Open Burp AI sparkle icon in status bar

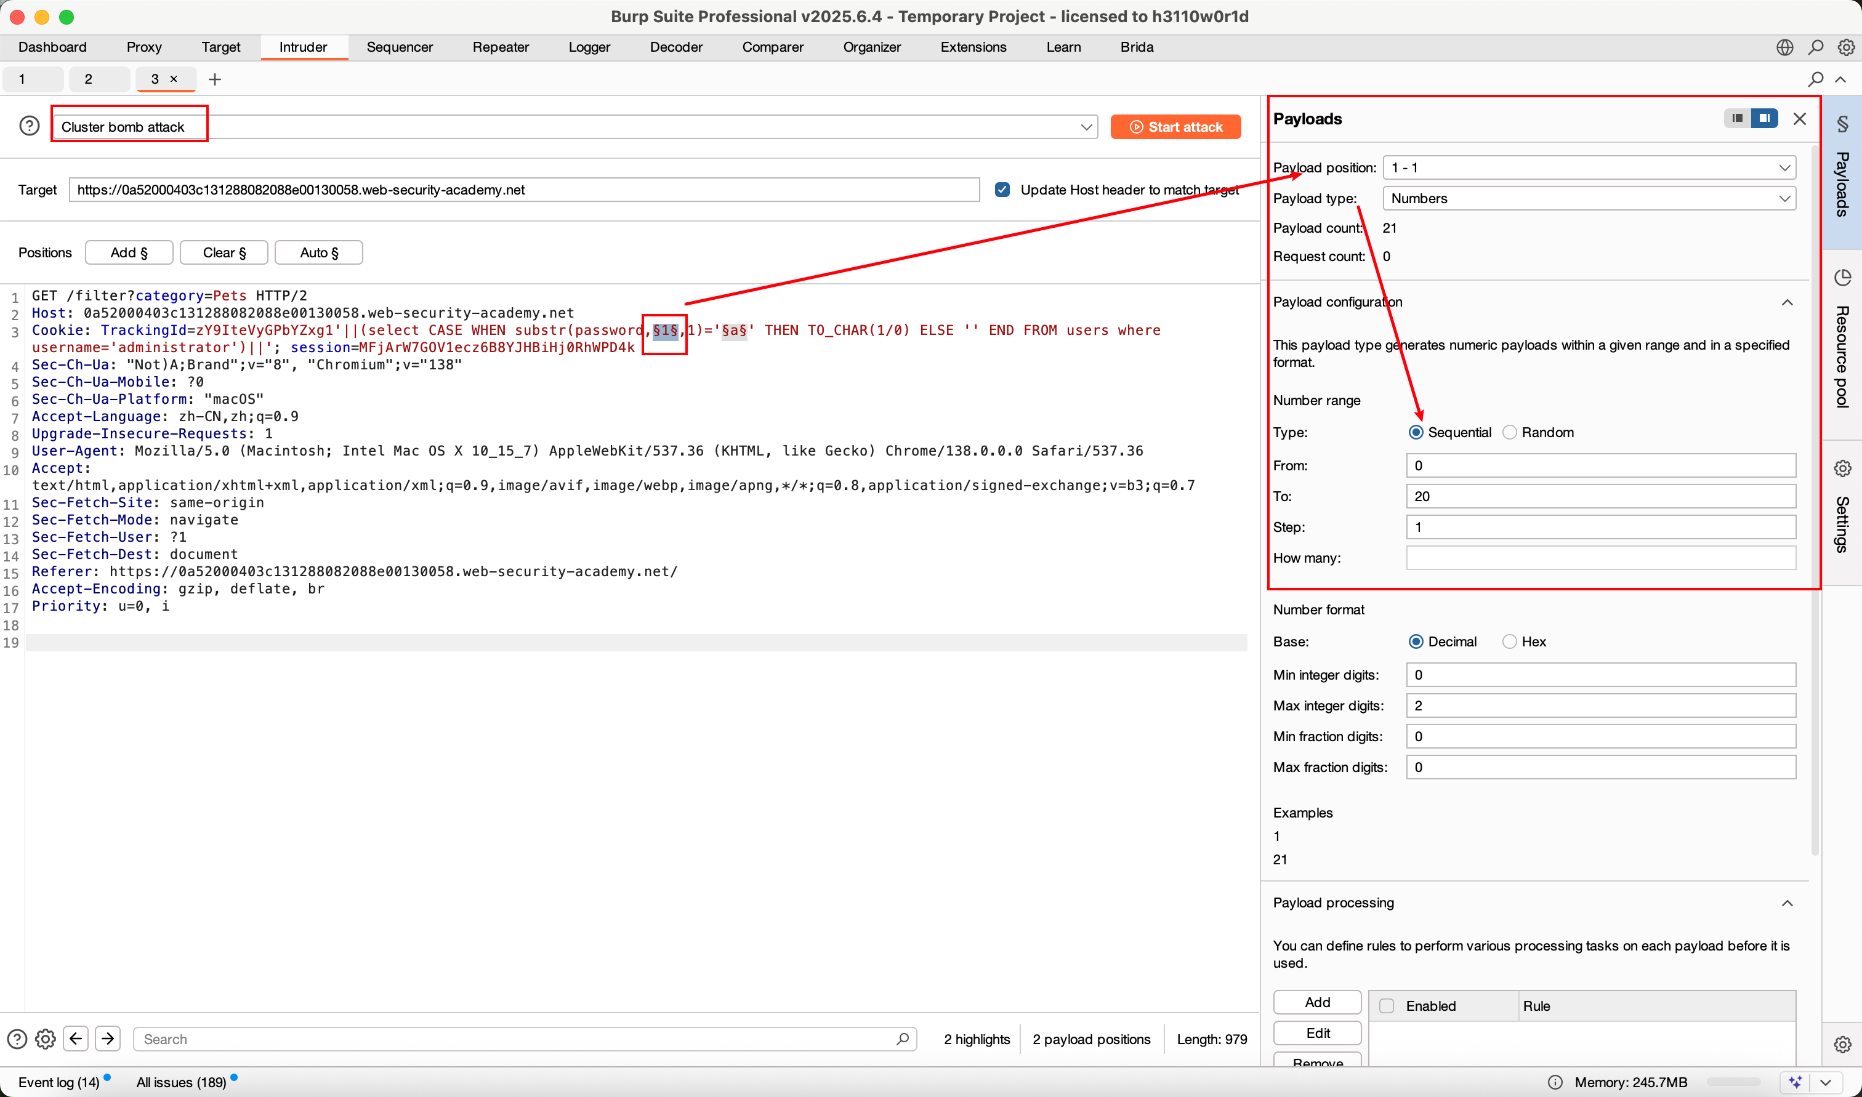pyautogui.click(x=1795, y=1082)
